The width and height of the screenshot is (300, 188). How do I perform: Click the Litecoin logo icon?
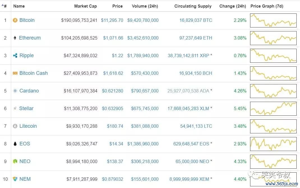[x=15, y=126]
